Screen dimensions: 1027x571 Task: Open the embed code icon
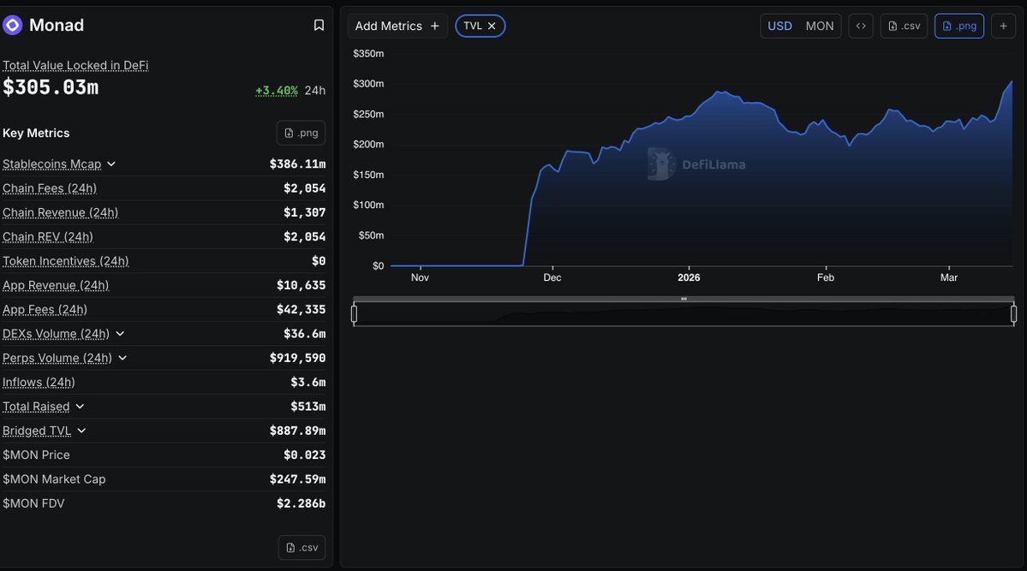(861, 26)
